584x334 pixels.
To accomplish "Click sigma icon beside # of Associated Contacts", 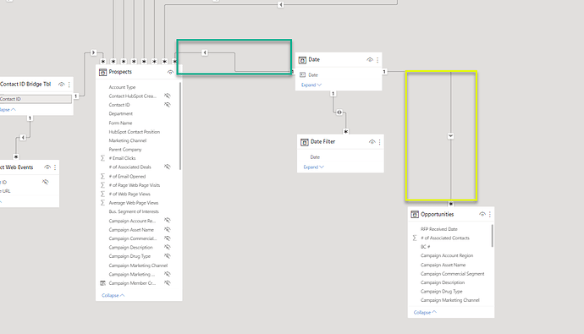I will tap(415, 238).
